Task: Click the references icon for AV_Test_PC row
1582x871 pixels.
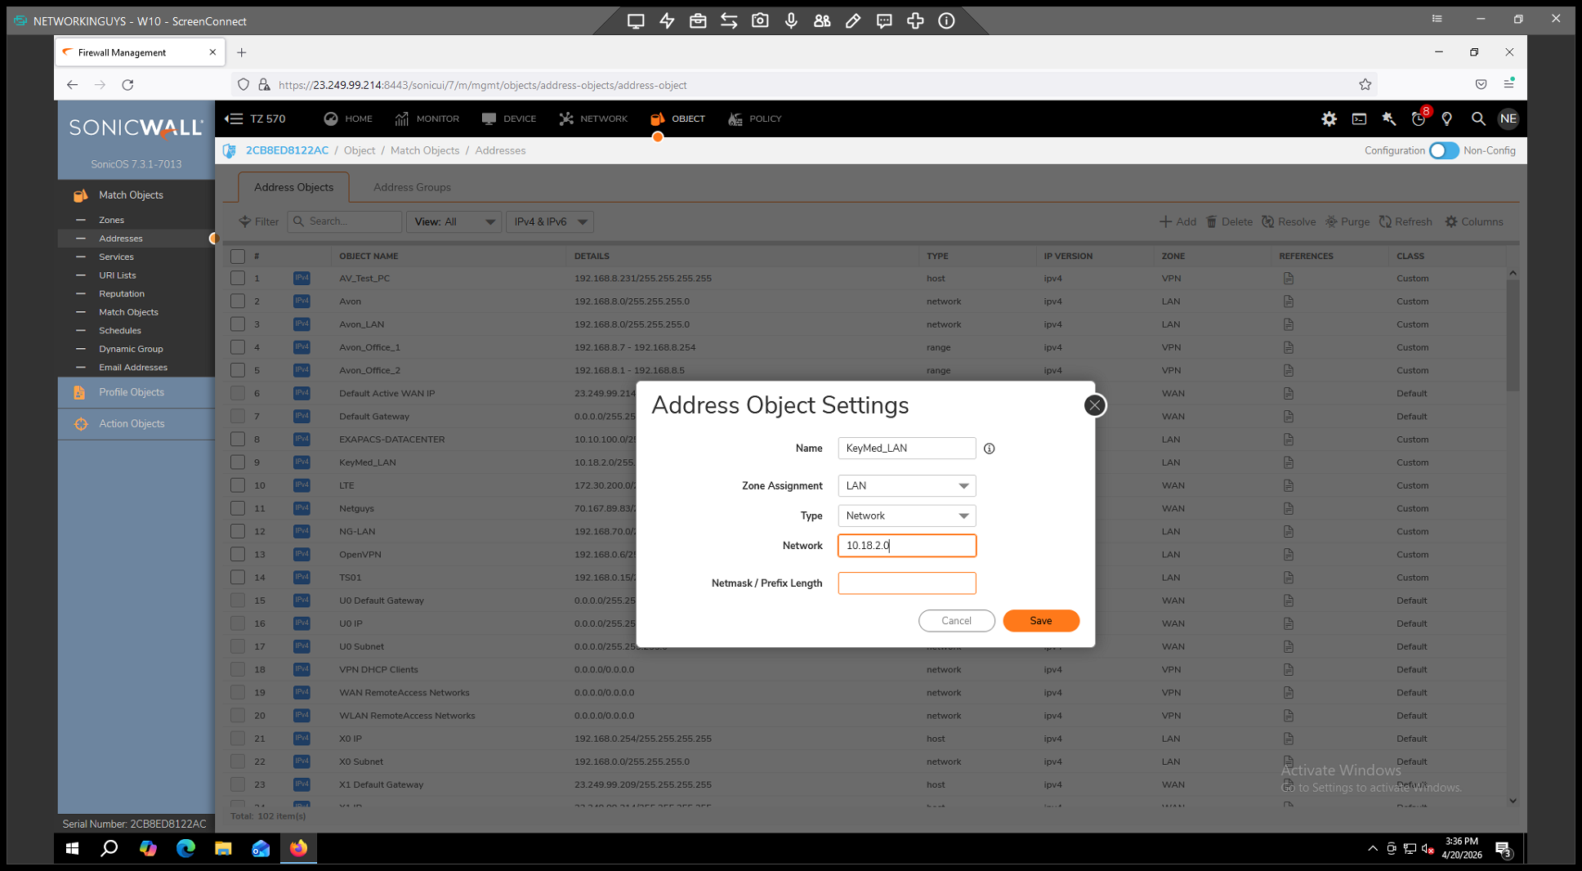Action: [x=1288, y=279]
